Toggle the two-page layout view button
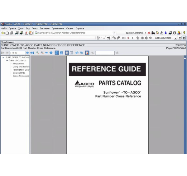The image size is (187, 176). pos(71,53)
